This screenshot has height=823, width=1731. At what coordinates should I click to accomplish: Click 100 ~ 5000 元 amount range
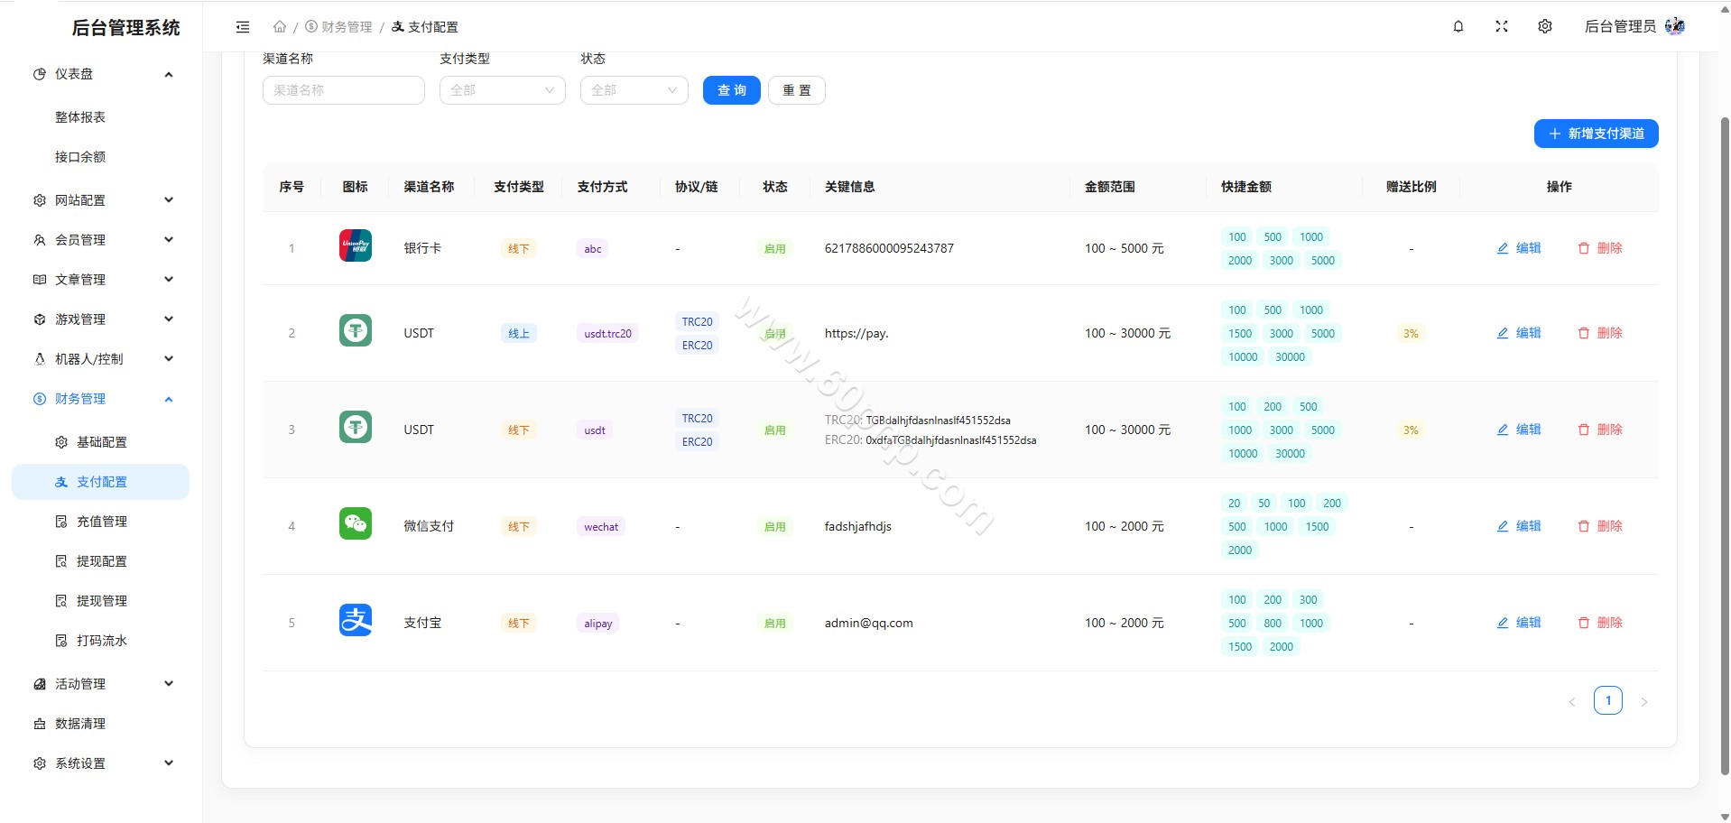coord(1125,248)
